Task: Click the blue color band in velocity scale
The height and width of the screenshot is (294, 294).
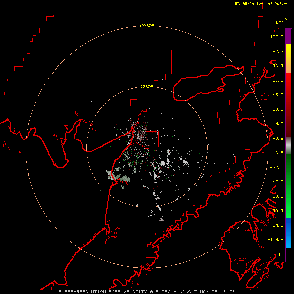Action: click(x=288, y=233)
